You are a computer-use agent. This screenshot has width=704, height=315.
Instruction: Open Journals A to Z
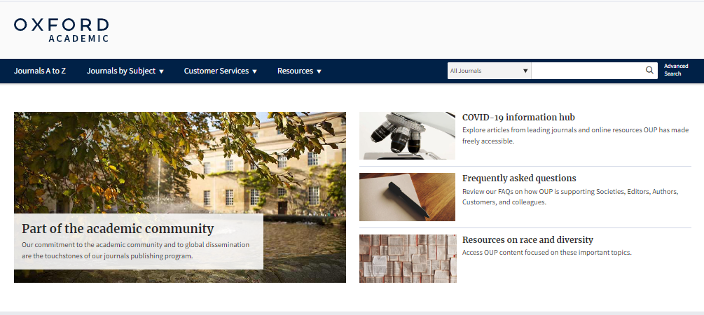(x=40, y=71)
